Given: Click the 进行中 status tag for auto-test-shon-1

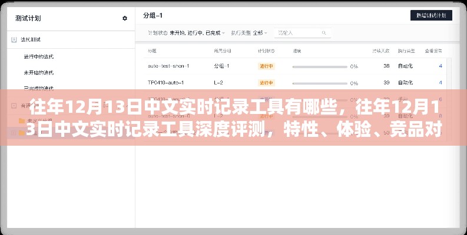Looking at the screenshot, I should coord(266,66).
